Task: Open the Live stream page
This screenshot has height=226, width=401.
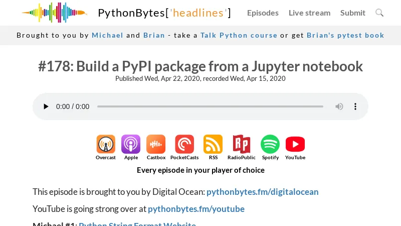Action: 309,13
